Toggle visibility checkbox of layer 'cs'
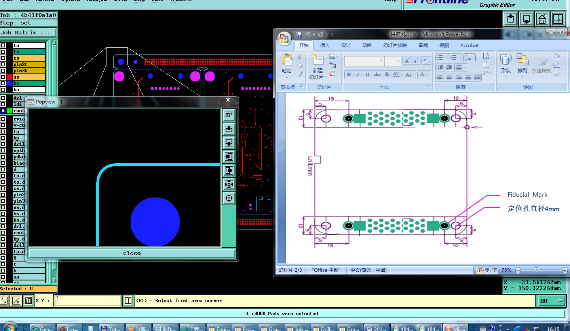The image size is (570, 331). 3,58
